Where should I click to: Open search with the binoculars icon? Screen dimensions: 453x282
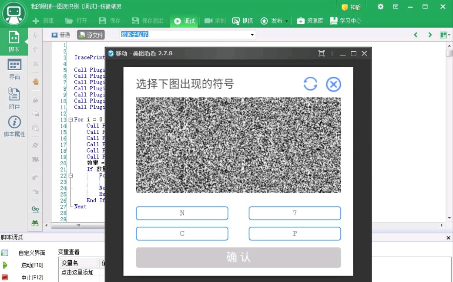pos(35,223)
